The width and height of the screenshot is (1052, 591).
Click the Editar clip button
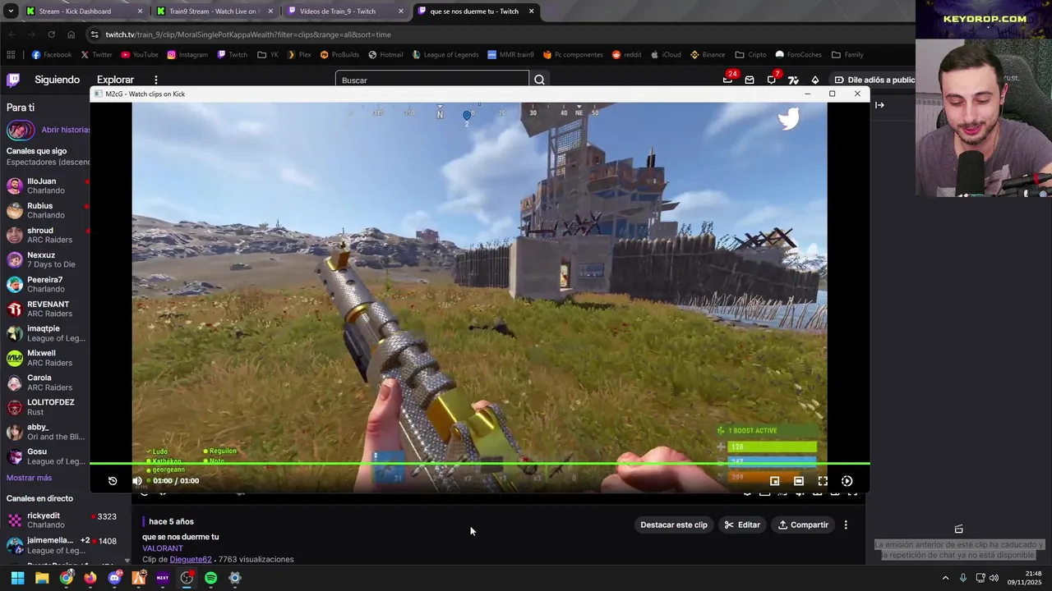(742, 525)
